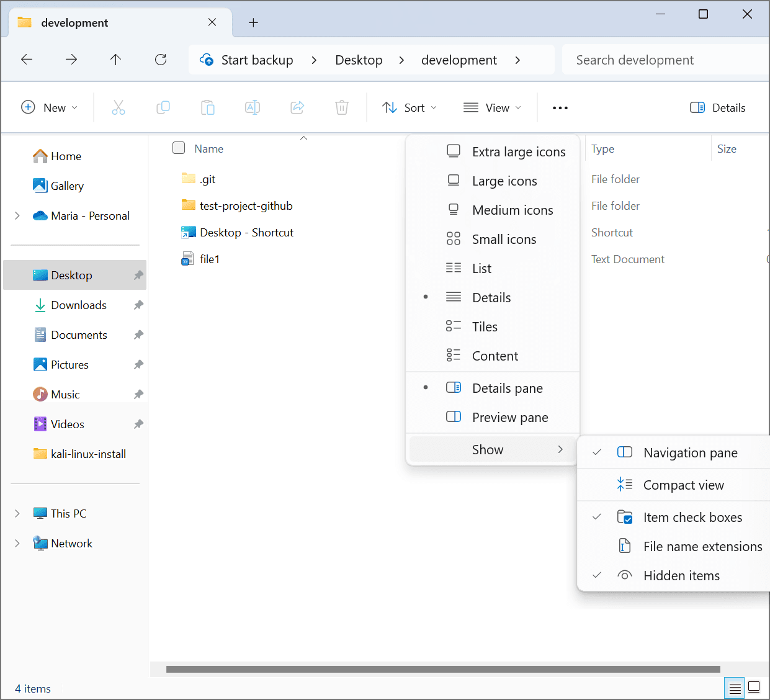Choose Tiles view layout
The width and height of the screenshot is (770, 700).
tap(493, 326)
